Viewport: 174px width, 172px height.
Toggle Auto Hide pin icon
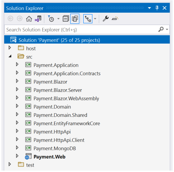point(157,8)
